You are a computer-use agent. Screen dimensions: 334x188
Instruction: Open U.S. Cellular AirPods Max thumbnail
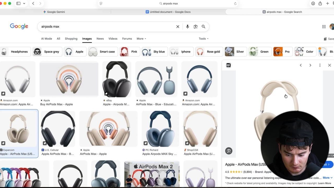(x=58, y=129)
